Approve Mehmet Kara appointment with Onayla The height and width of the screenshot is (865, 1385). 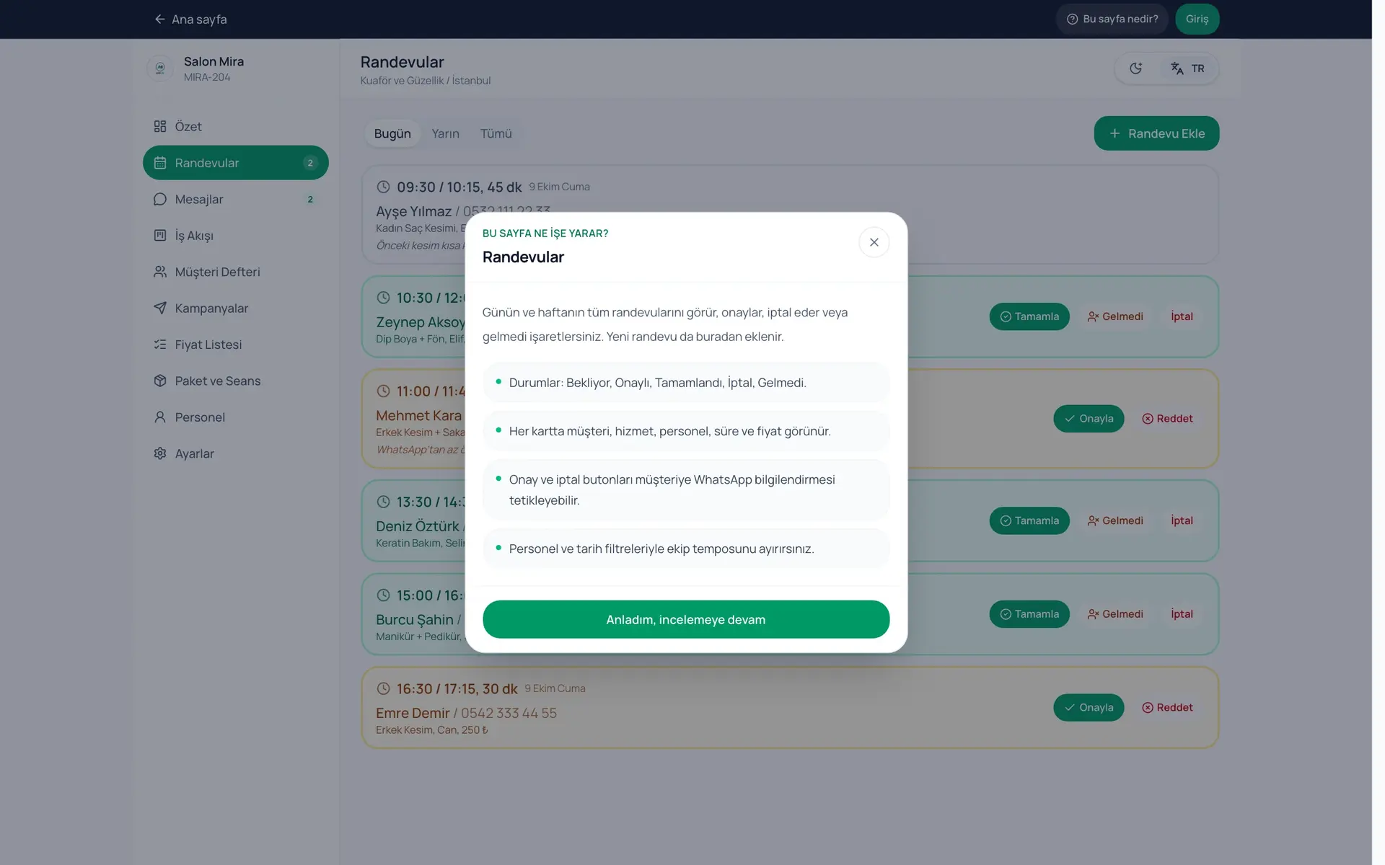pyautogui.click(x=1089, y=419)
